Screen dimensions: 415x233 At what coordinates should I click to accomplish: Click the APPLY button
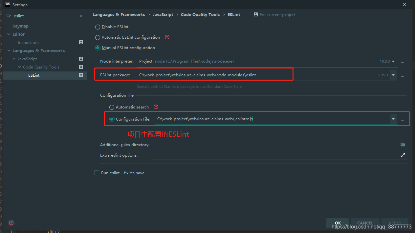pos(395,223)
